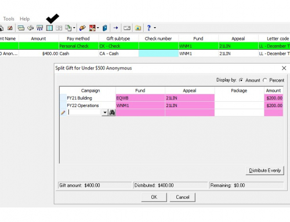Click the $200.00 amount in FY22 Operations row

(x=274, y=105)
